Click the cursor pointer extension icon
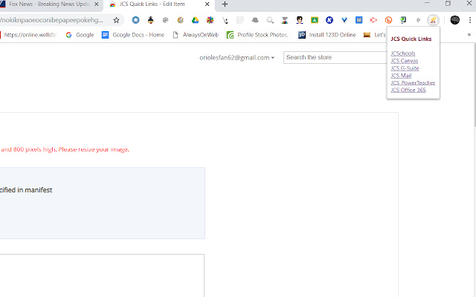Viewport: 476px width, 297px height. 225,20
